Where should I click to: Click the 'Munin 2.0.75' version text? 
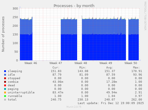coord(74,107)
